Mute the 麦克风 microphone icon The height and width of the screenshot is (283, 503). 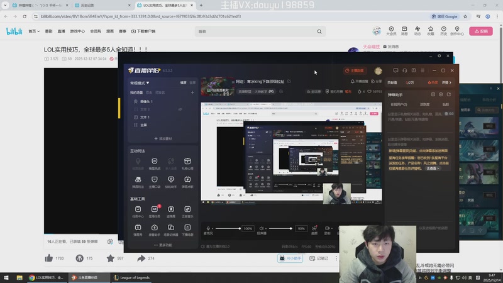tap(208, 228)
